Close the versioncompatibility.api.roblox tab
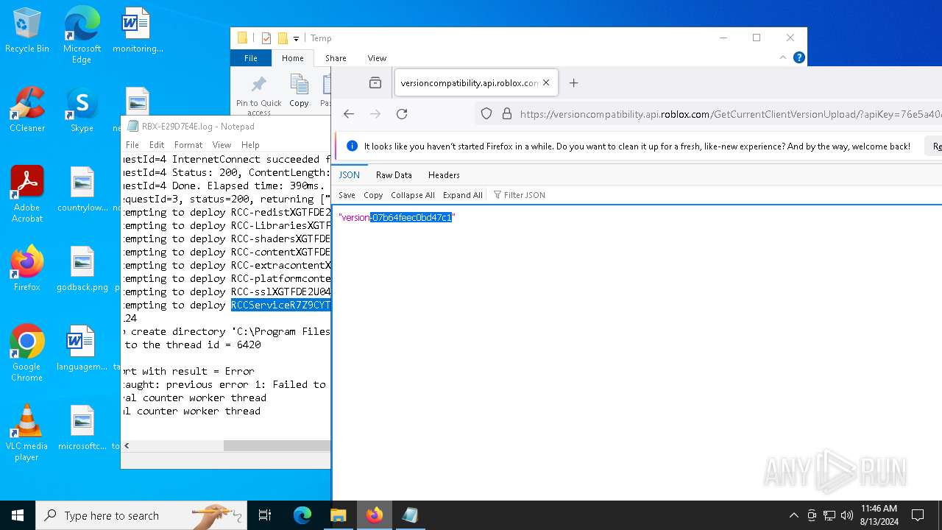Screen dimensions: 942x530 (546, 83)
